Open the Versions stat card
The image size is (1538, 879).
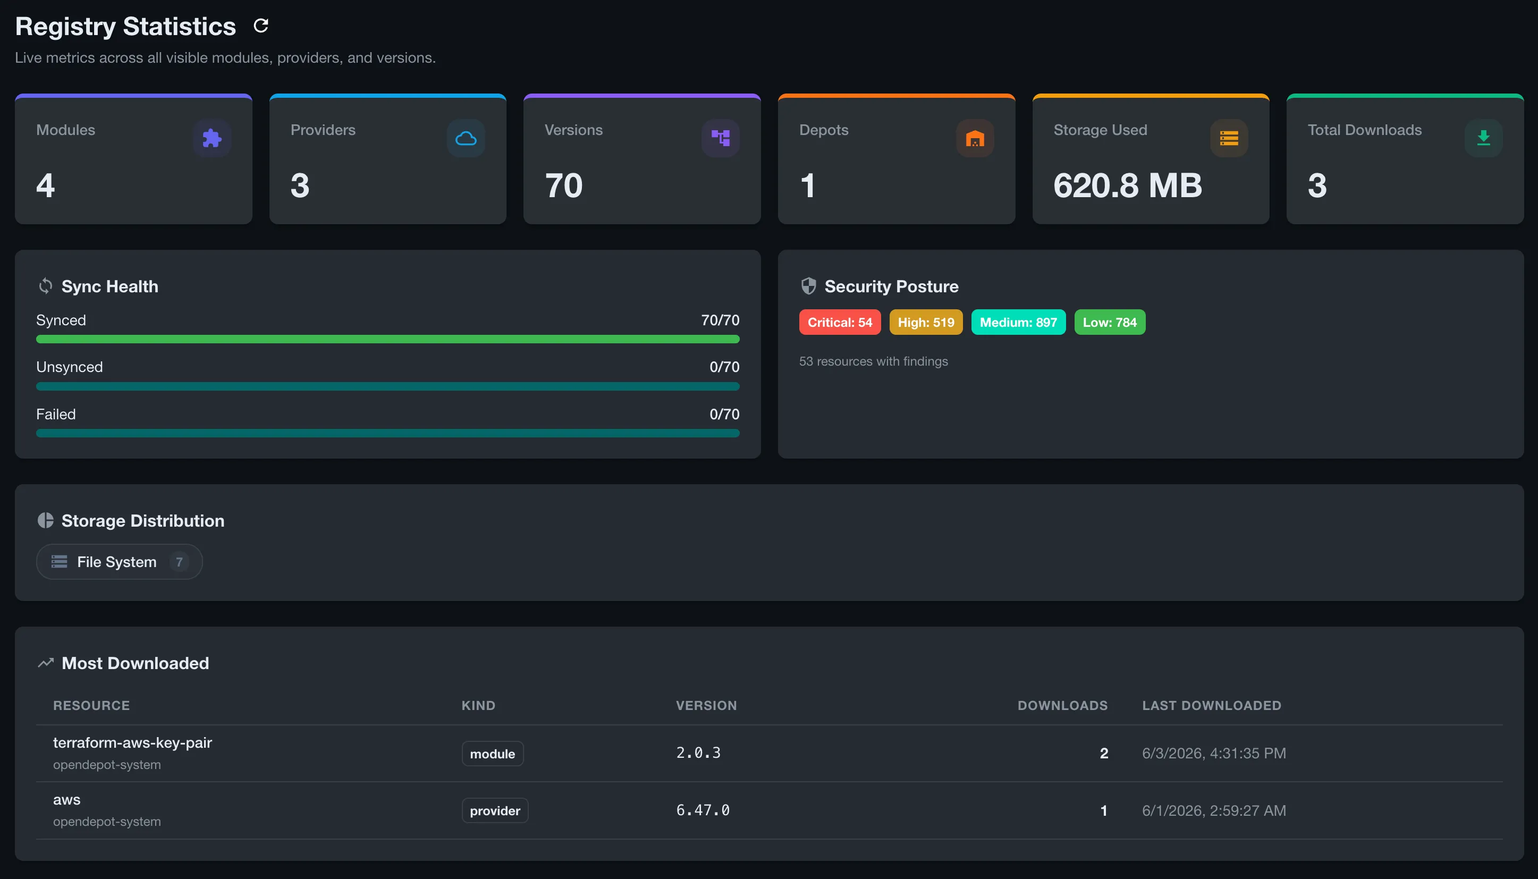[x=641, y=159]
